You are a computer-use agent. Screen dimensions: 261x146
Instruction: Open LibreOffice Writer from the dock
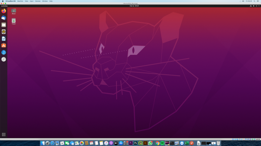coord(4,39)
